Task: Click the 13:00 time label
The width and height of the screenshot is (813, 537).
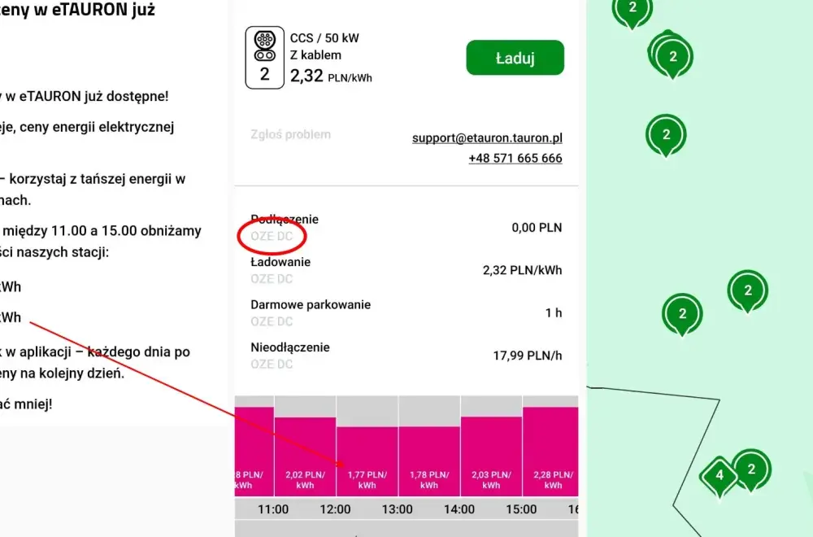Action: (398, 509)
